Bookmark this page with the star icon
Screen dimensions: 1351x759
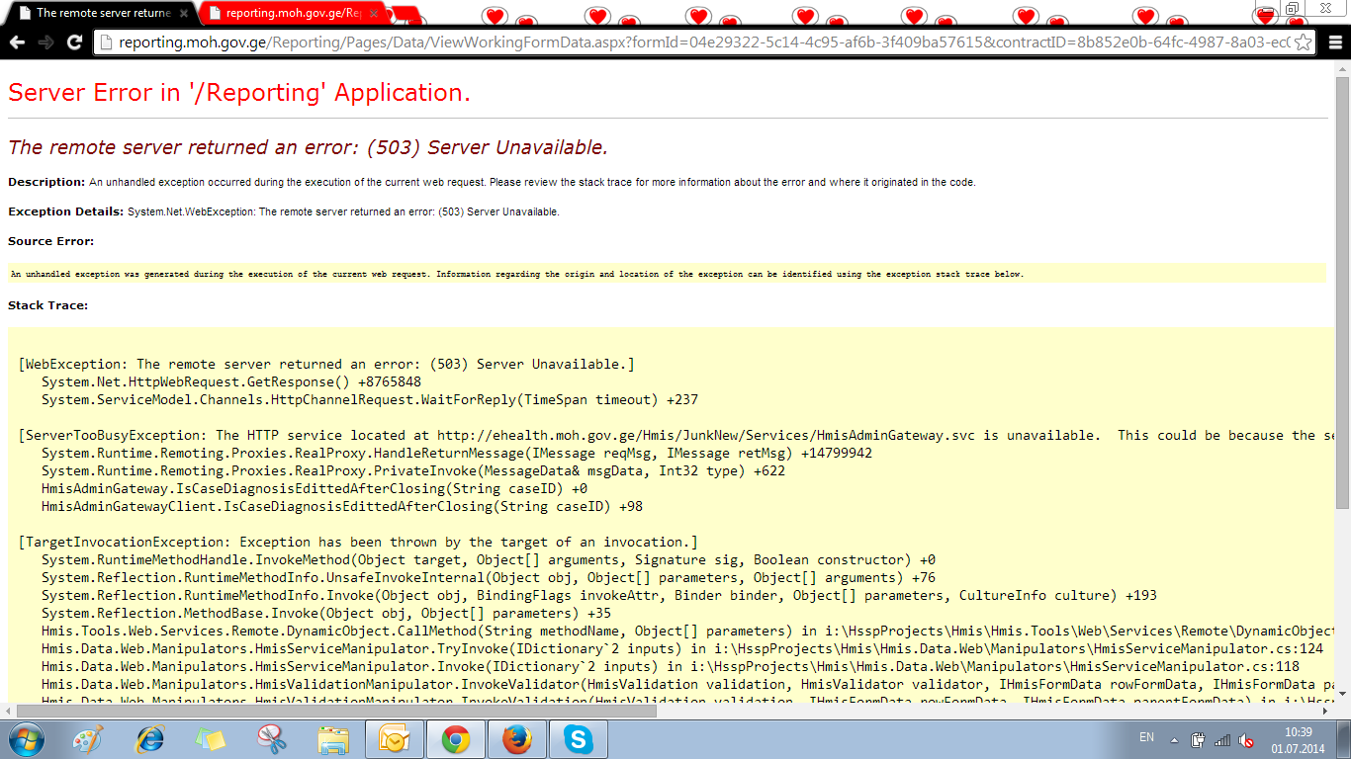click(1304, 42)
